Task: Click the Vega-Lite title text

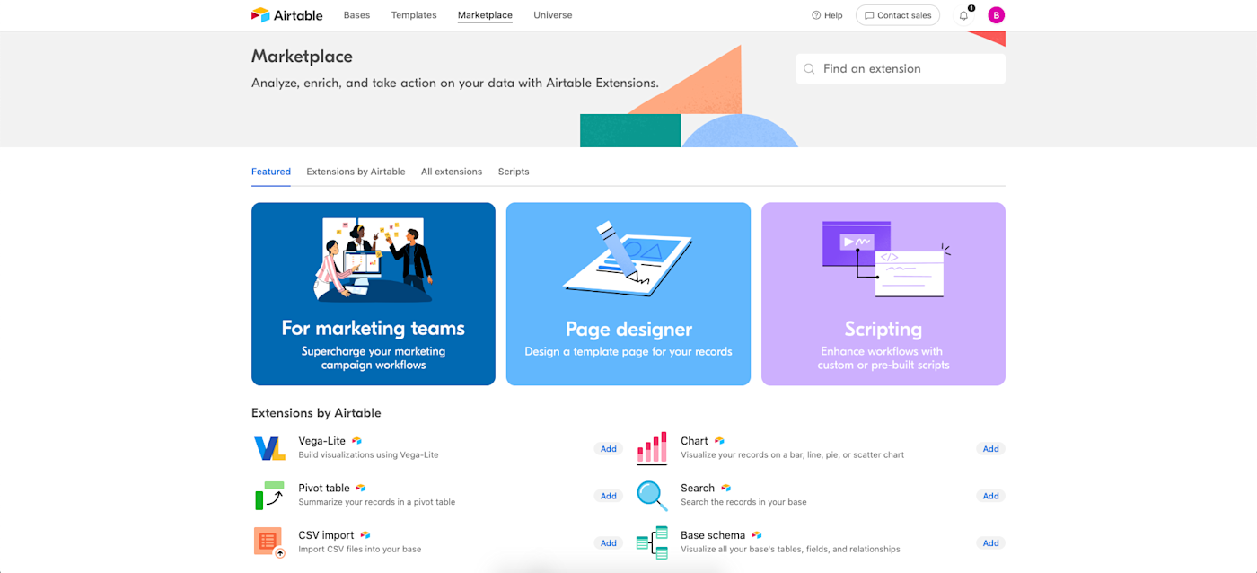Action: (x=322, y=441)
